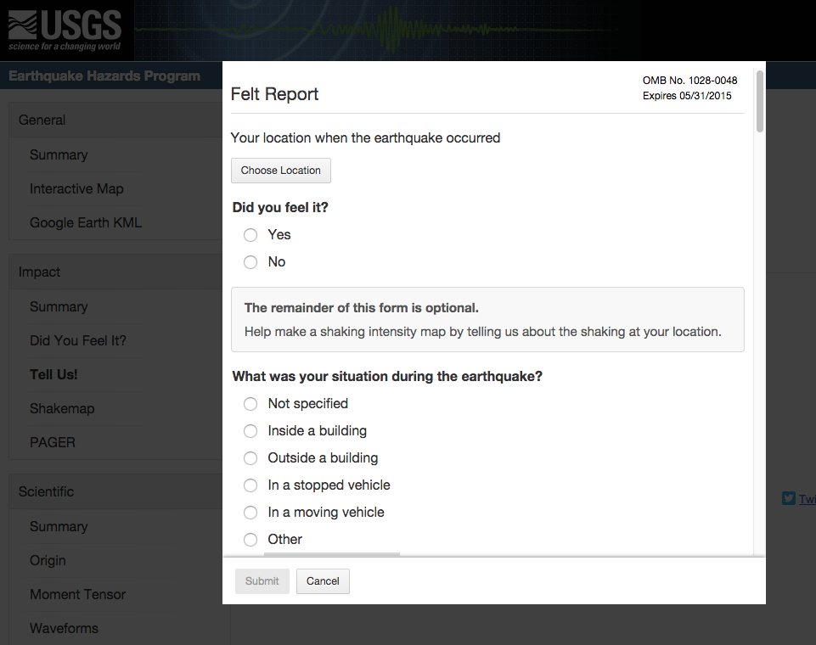This screenshot has height=645, width=816.
Task: Choose the Not specified situation option
Action: point(250,404)
